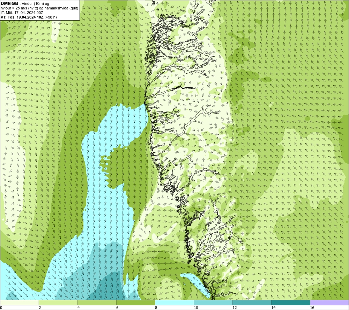This screenshot has height=310, width=349.
Task: Click the legend tick label '6'
Action: point(117,308)
